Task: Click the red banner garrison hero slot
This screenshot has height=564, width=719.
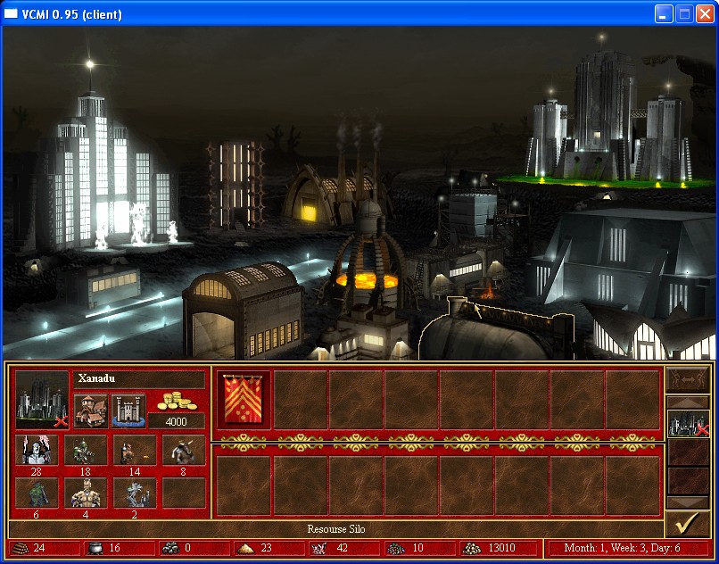Action: 244,398
